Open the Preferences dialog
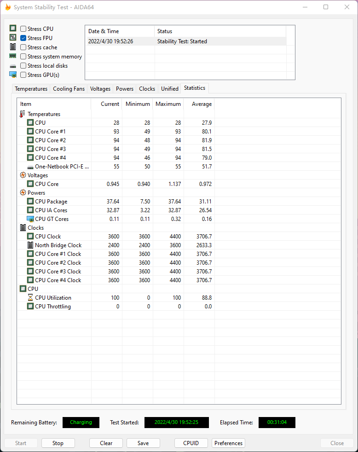Image resolution: width=358 pixels, height=452 pixels. pyautogui.click(x=228, y=443)
